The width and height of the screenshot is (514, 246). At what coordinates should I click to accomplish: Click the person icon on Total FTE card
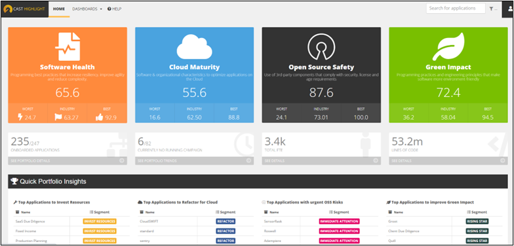365,145
